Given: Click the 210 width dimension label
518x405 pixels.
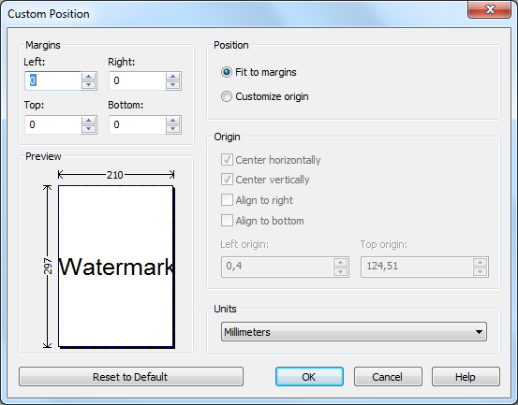Looking at the screenshot, I should point(114,175).
